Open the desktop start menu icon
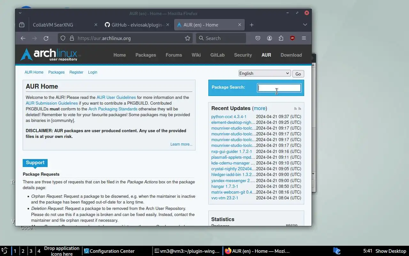 click(5, 251)
